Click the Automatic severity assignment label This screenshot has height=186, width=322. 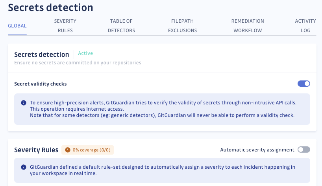(x=257, y=150)
